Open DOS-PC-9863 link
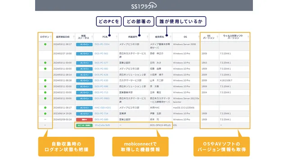Screen dimensions: 288x162 tap(102, 99)
